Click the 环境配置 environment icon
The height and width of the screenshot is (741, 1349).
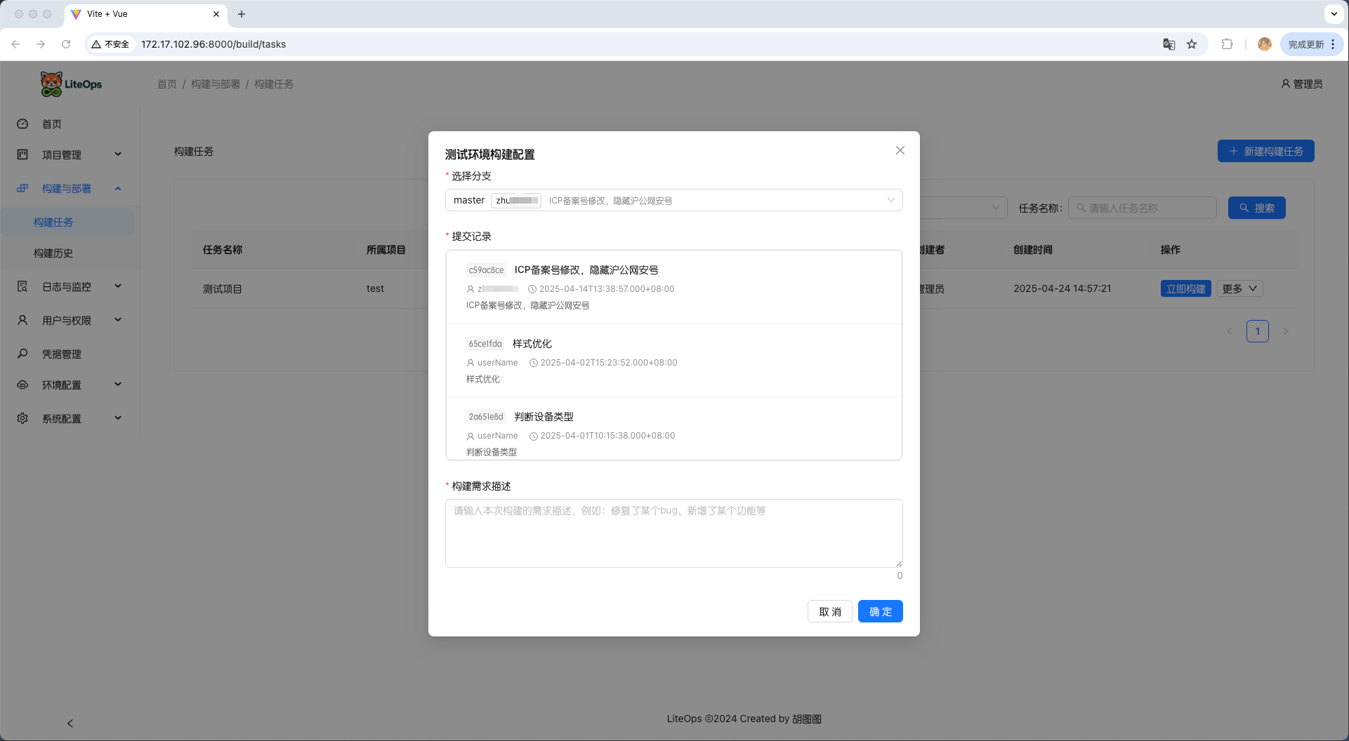pos(22,385)
